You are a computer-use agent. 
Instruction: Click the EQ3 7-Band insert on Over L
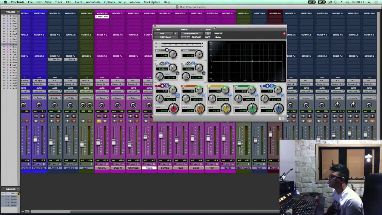[x=102, y=17]
